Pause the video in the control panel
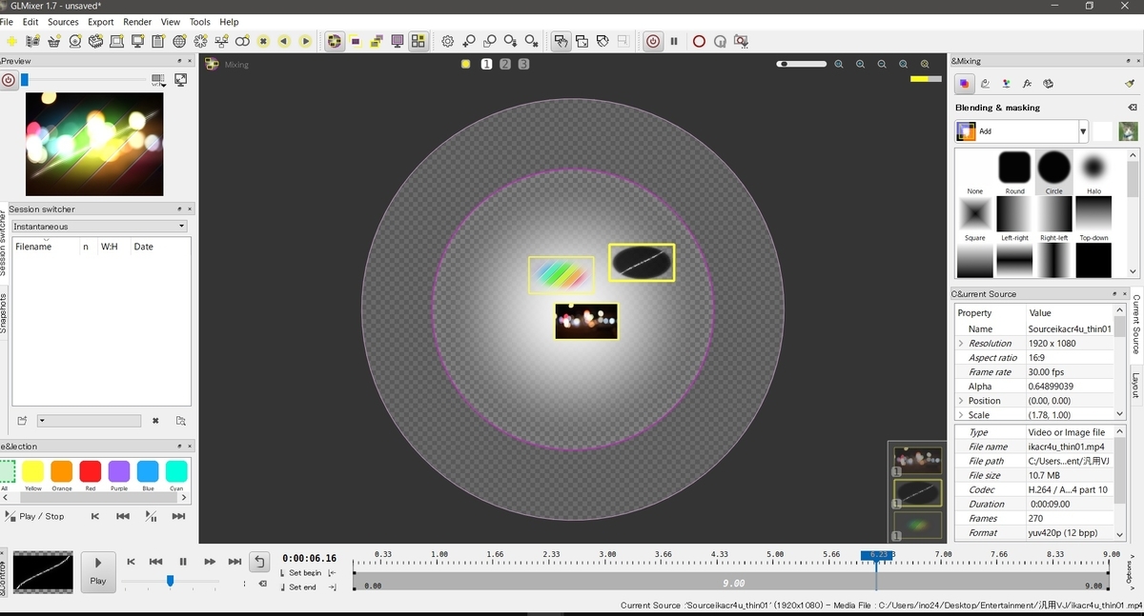1144x616 pixels. pos(183,562)
